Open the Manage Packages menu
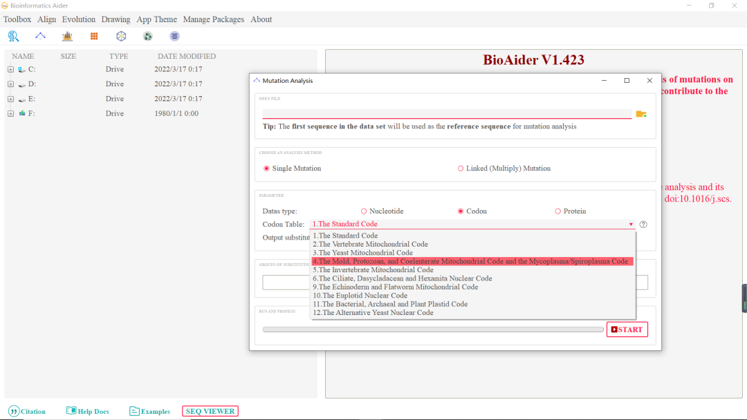The image size is (747, 420). pos(214,19)
